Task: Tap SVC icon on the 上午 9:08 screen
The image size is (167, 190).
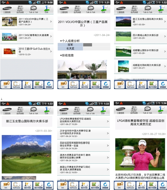Action: [x=6, y=84]
